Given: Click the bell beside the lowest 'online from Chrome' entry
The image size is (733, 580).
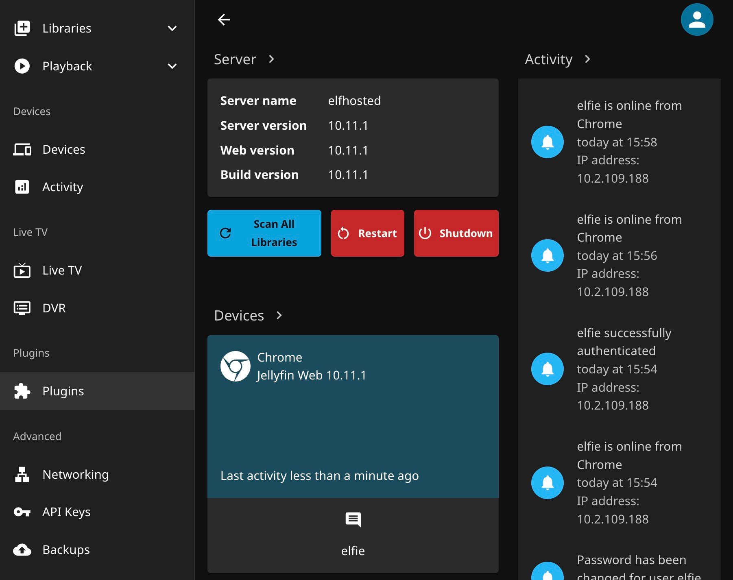Looking at the screenshot, I should [547, 482].
